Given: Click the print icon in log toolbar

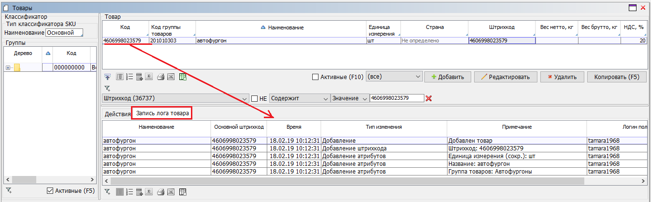Looking at the screenshot, I should [x=161, y=192].
